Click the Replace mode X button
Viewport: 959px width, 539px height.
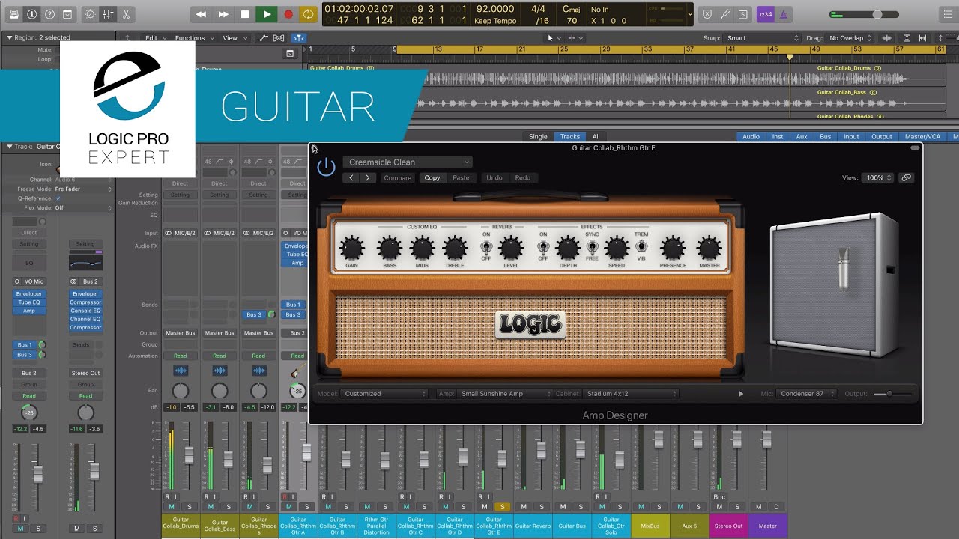click(x=707, y=14)
